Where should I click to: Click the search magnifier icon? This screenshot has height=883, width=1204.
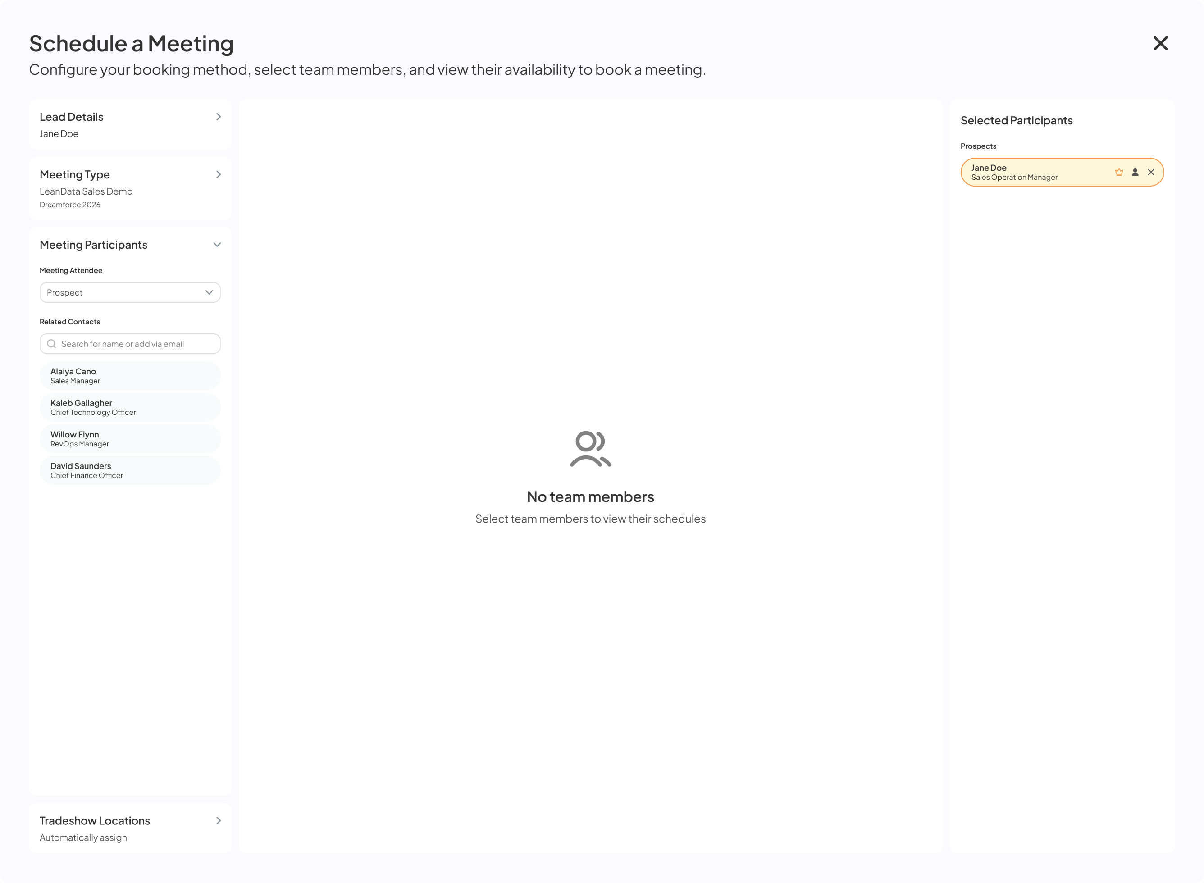point(51,344)
